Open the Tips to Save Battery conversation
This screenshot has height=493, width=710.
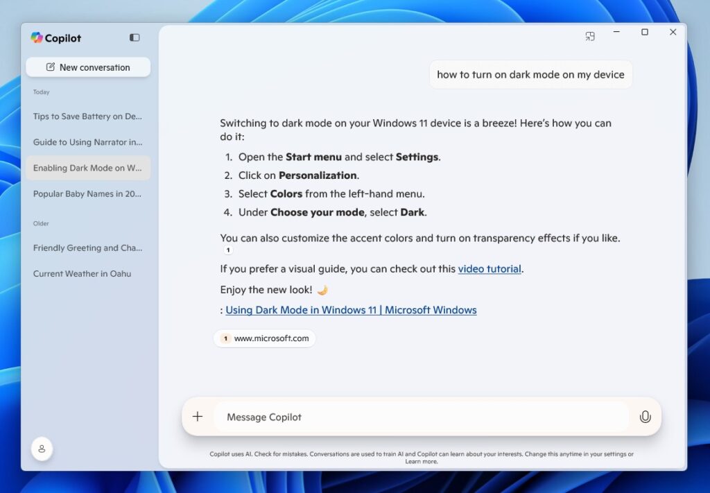tap(87, 116)
